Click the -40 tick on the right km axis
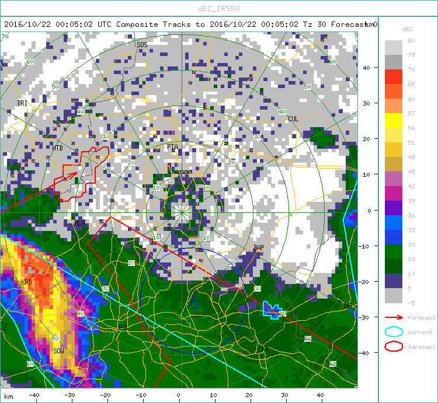 [x=364, y=353]
